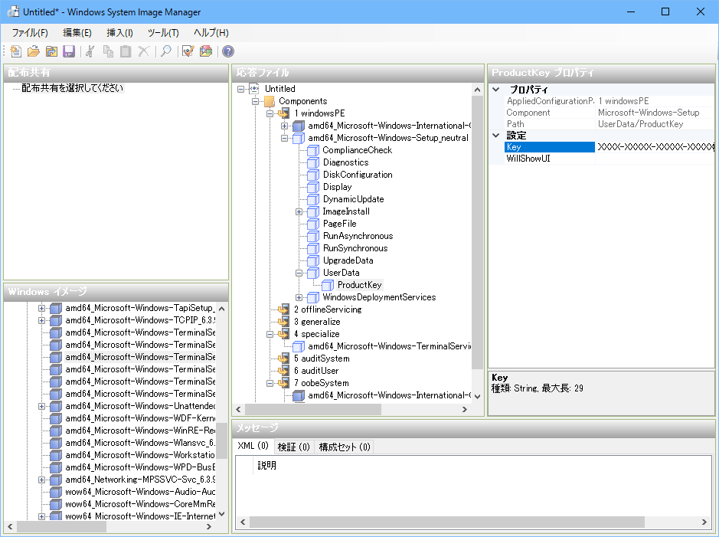Viewport: 719px width, 537px height.
Task: Open the 編集(E) menu
Action: (77, 33)
